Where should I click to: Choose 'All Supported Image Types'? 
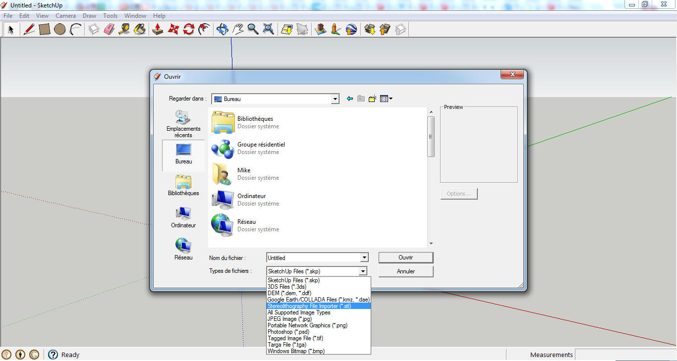[x=319, y=312]
